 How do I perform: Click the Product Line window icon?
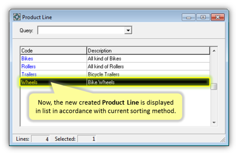coord(17,17)
